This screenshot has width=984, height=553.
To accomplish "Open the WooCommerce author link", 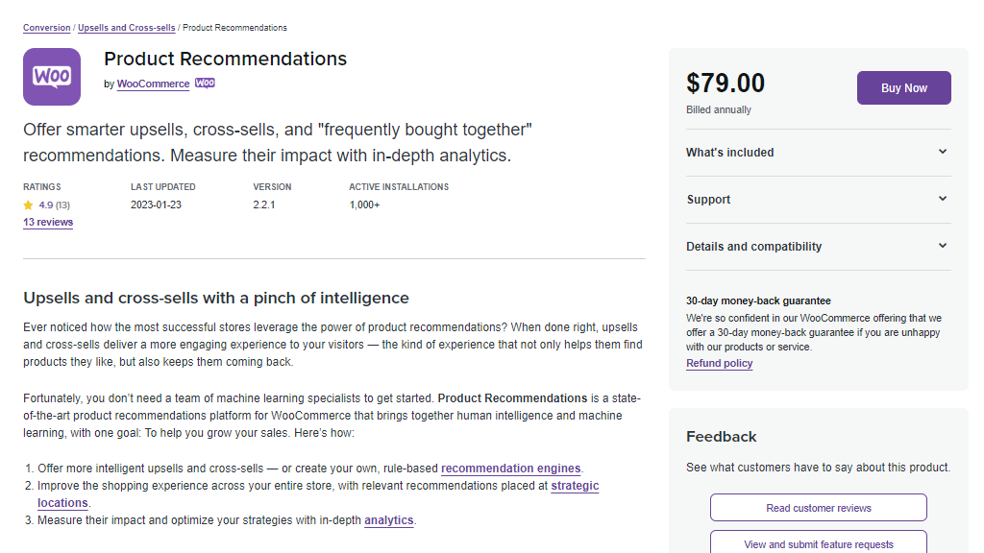I will pyautogui.click(x=153, y=84).
